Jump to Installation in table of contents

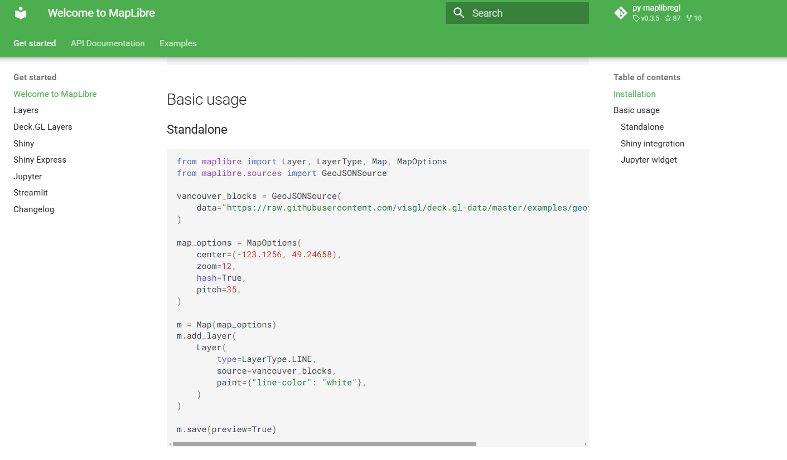(x=634, y=94)
